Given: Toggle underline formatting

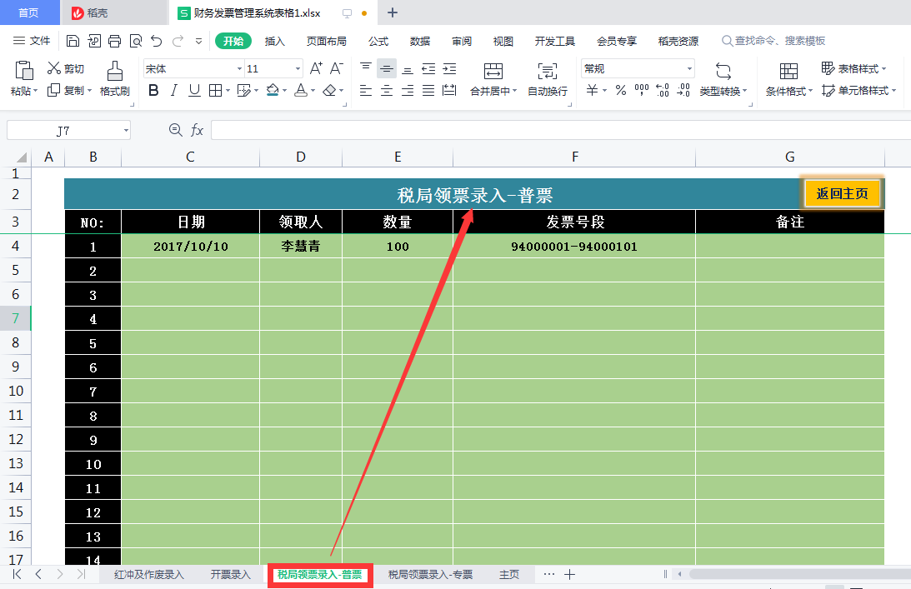Looking at the screenshot, I should (195, 90).
